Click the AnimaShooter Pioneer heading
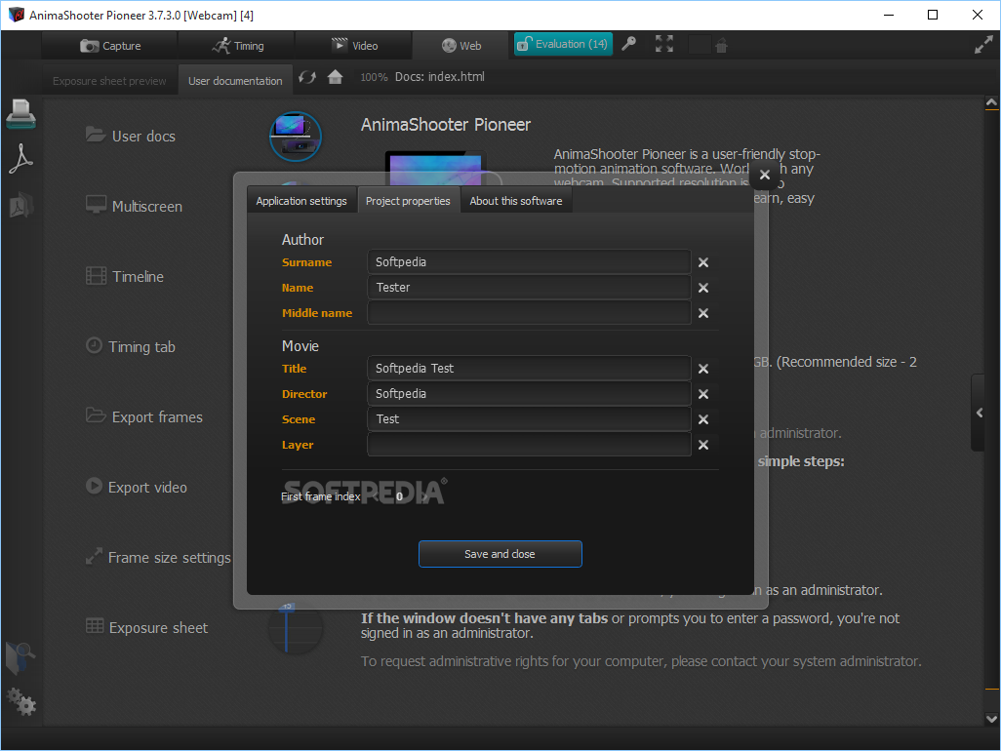 coord(446,125)
